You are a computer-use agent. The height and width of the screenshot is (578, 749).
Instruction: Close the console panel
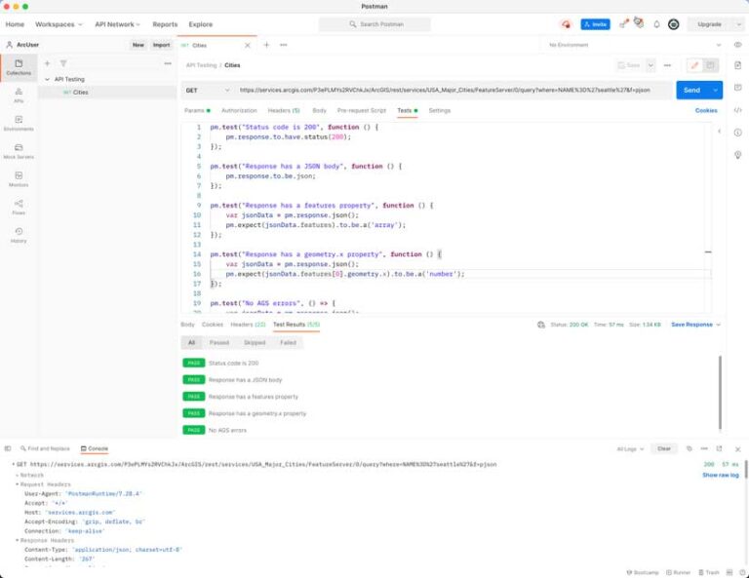tap(737, 449)
